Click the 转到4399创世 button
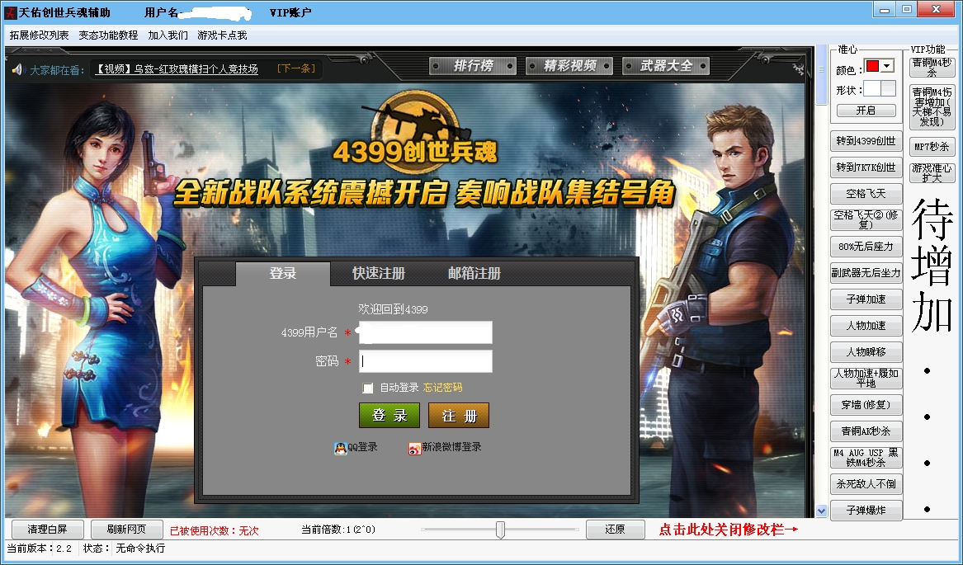Image resolution: width=963 pixels, height=565 pixels. click(x=866, y=141)
